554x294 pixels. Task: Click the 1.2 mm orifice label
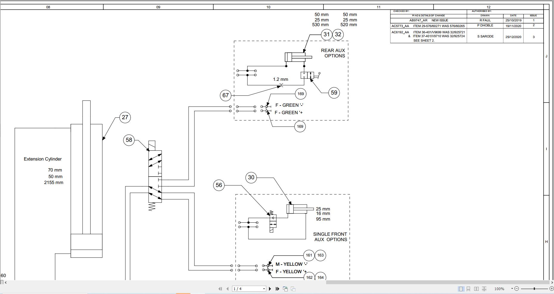coord(281,79)
